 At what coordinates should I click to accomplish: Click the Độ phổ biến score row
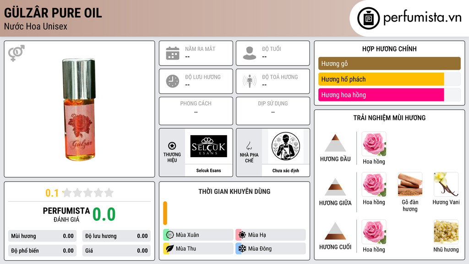click(x=43, y=251)
